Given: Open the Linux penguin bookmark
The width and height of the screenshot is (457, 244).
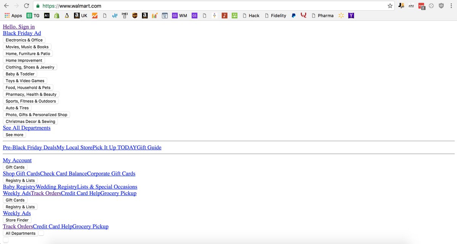Looking at the screenshot, I should click(67, 16).
